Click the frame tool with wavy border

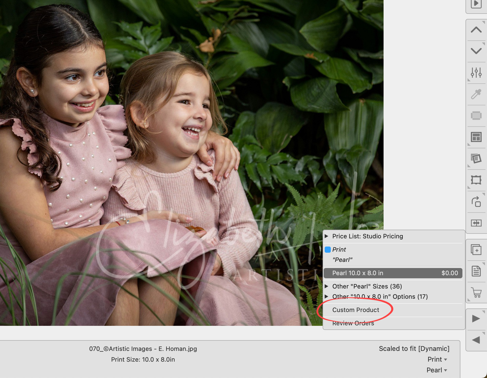tap(476, 180)
